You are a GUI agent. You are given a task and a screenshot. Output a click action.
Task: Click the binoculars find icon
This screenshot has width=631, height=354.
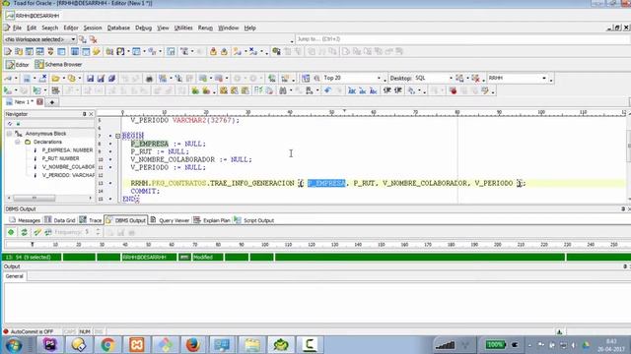(x=283, y=90)
